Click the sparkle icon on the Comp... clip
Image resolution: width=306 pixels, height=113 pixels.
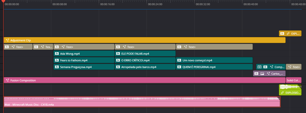coord(271,67)
